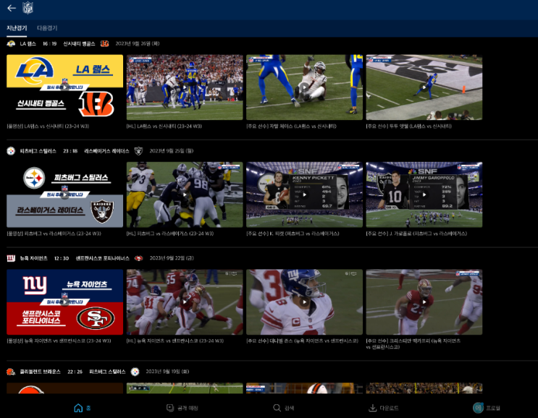Open the search magnifier icon
Viewport: 538px width, 418px height.
coord(277,408)
